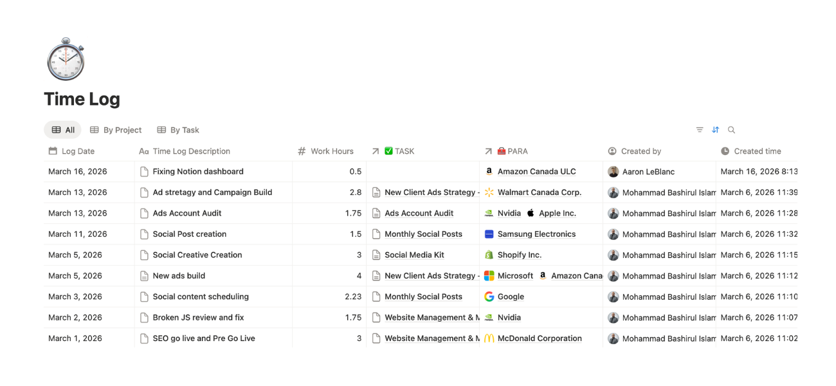836x386 pixels.
Task: Open Amazon Canada ULC link in first row
Action: (x=537, y=172)
